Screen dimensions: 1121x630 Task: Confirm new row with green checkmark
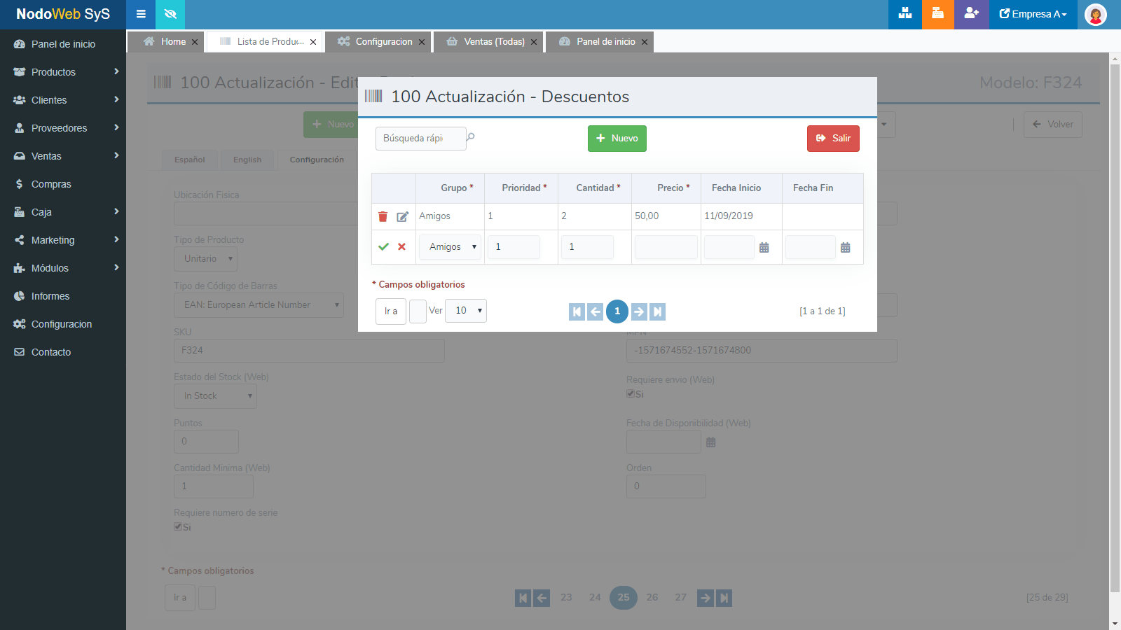383,246
